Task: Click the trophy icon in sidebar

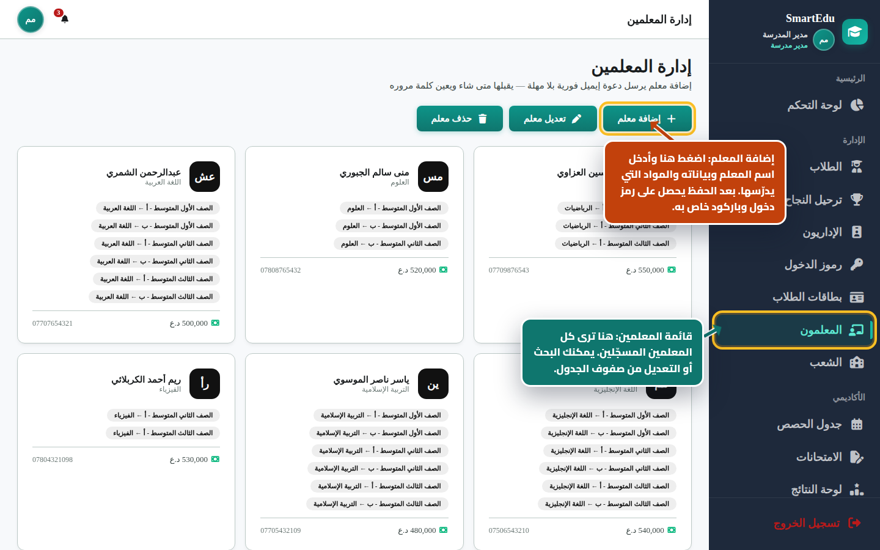Action: [857, 199]
